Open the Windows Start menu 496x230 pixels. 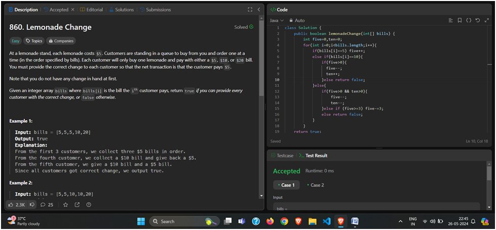(141, 221)
